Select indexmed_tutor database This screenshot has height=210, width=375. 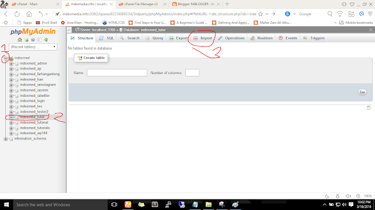point(32,117)
